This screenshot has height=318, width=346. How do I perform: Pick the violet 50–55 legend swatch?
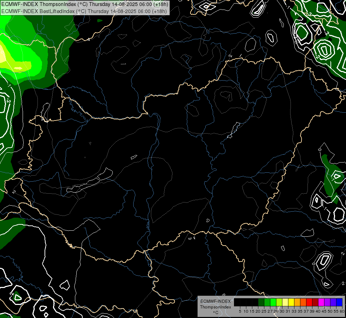[333, 302]
